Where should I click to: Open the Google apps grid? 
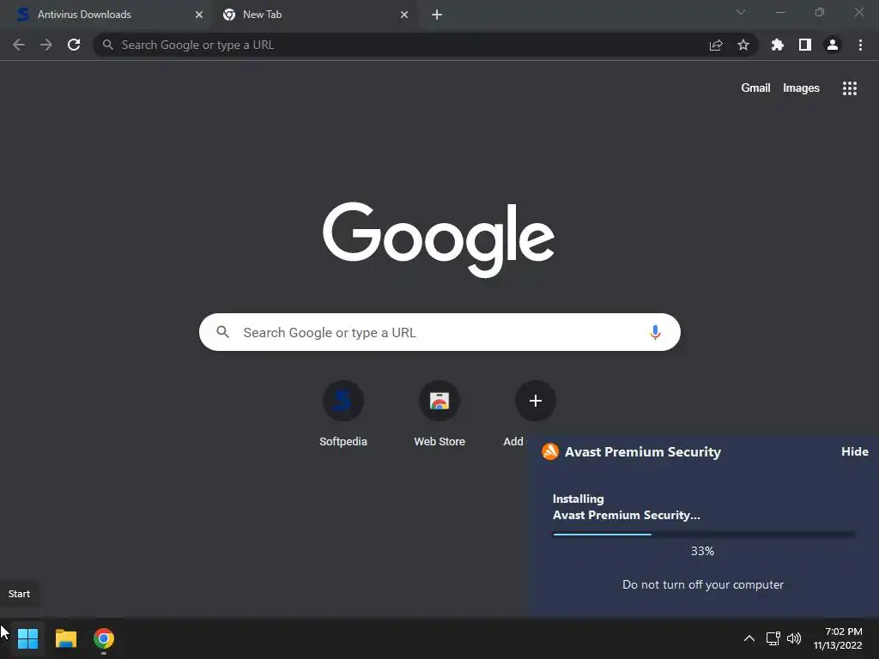[x=850, y=88]
